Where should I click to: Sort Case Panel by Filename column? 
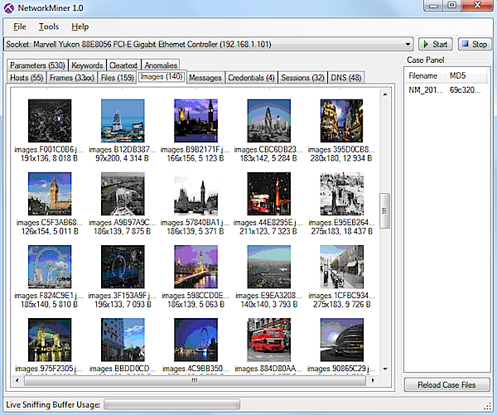coord(425,75)
